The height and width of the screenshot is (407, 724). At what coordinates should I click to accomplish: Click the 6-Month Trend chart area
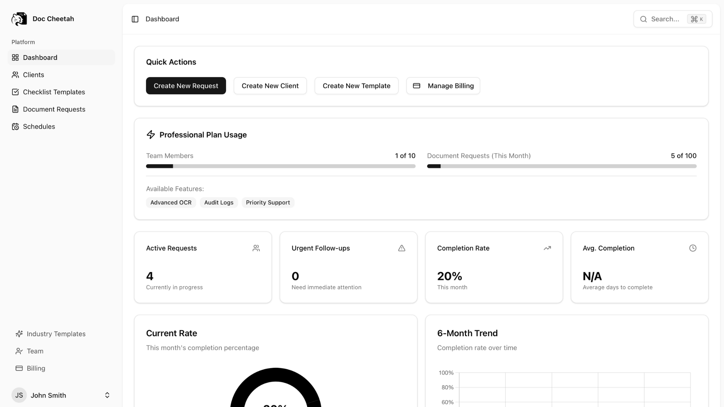point(574,390)
